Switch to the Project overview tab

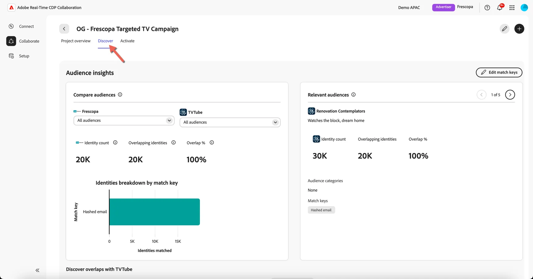pos(76,41)
